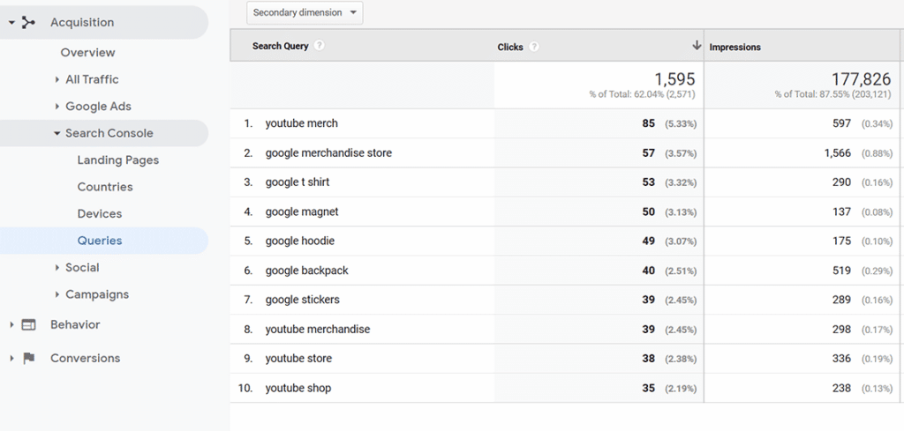Open the Devices report

coord(100,214)
